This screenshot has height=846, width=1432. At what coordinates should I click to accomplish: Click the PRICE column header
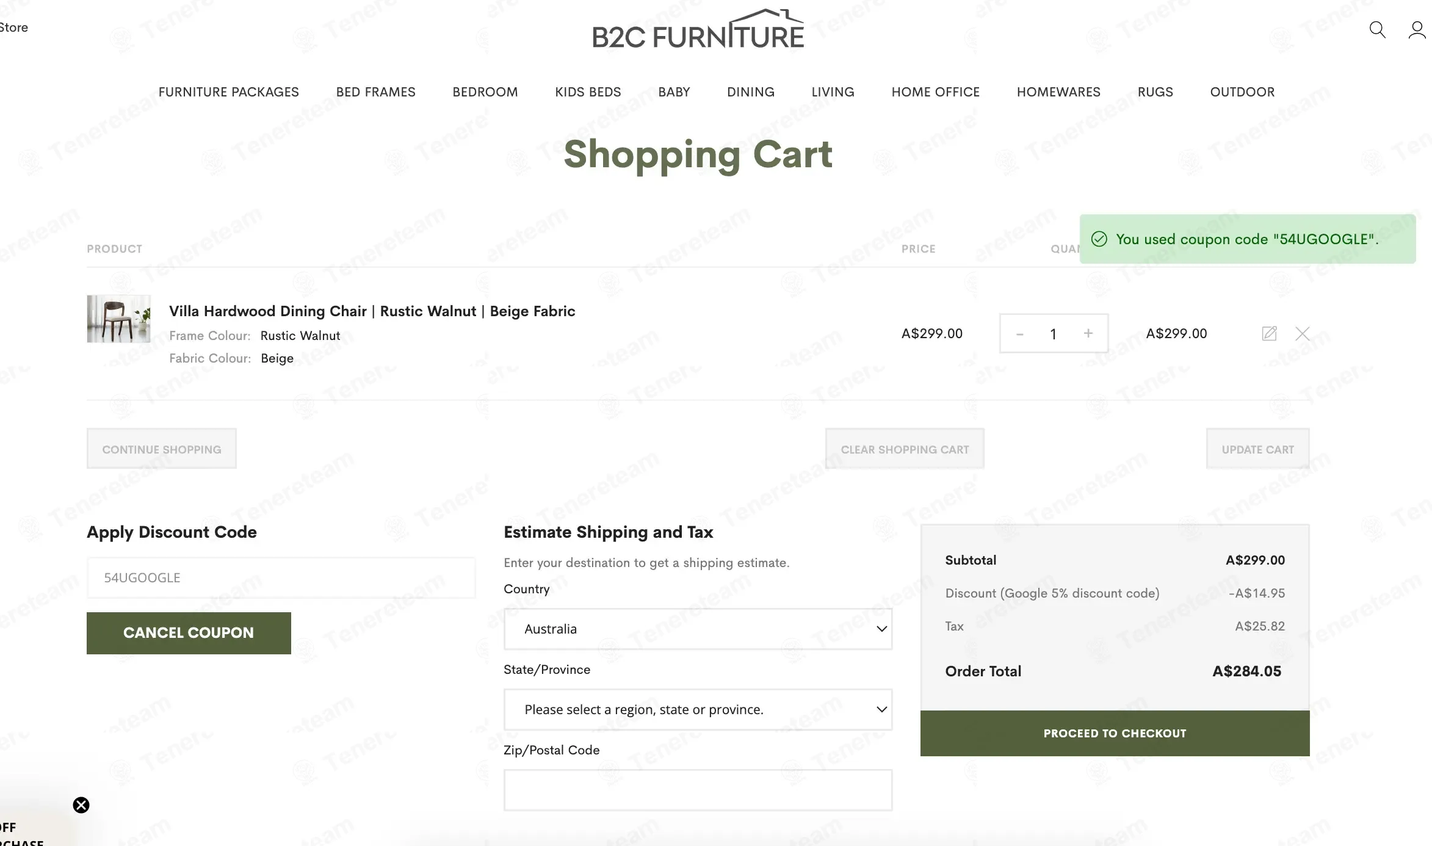coord(919,249)
